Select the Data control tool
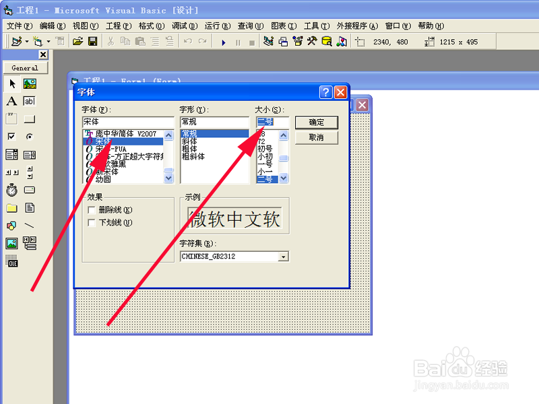 coord(30,244)
